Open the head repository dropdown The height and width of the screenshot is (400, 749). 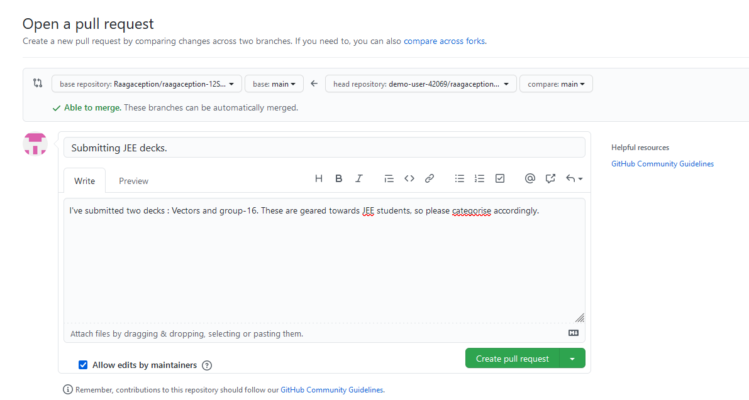coord(421,84)
